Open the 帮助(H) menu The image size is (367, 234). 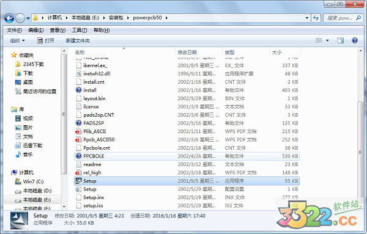tap(102, 30)
